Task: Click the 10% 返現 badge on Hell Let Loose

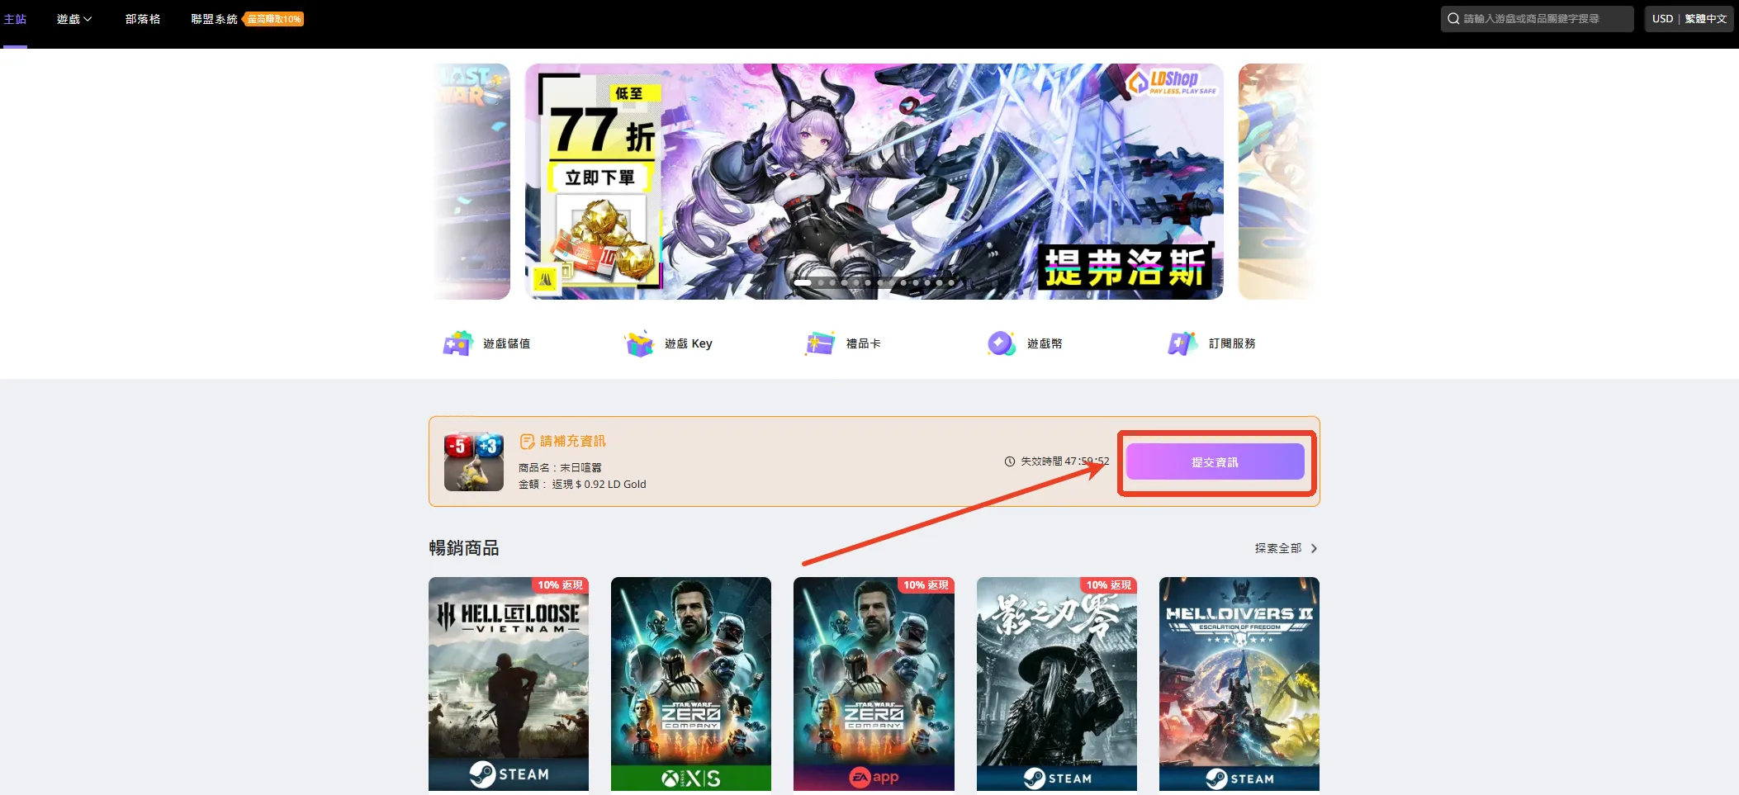Action: (x=560, y=585)
